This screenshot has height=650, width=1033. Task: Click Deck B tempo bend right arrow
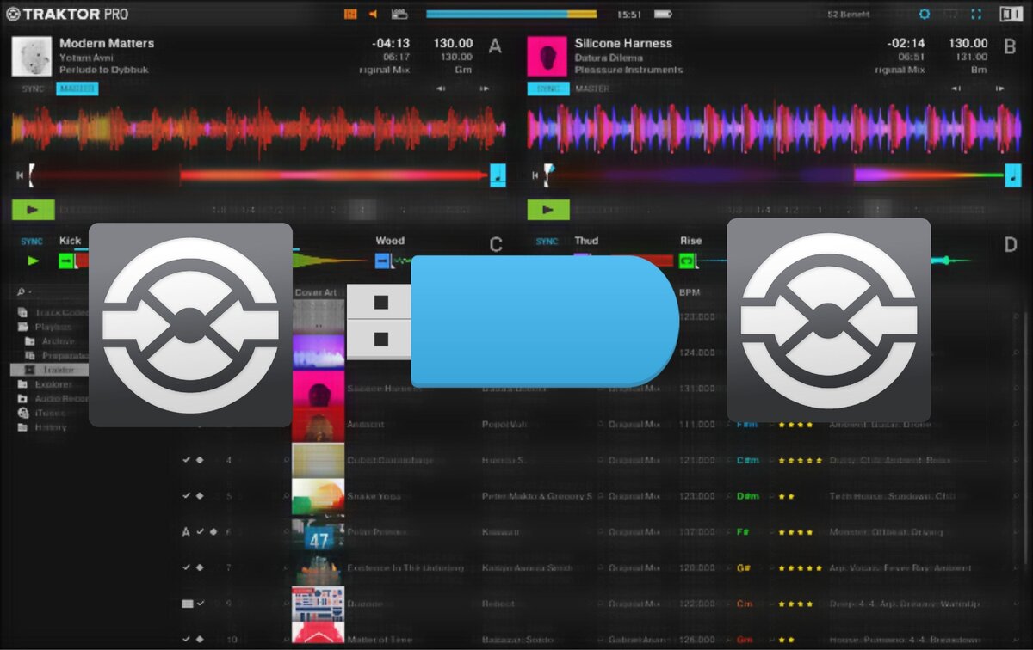1000,89
